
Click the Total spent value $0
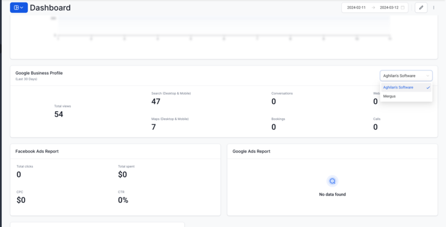tap(123, 174)
